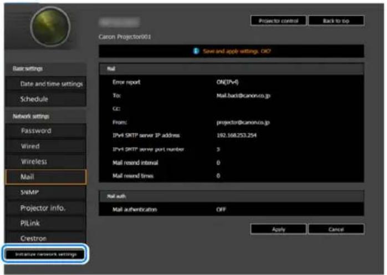Click the Mail resend times label
The height and width of the screenshot is (275, 387).
pyautogui.click(x=133, y=176)
